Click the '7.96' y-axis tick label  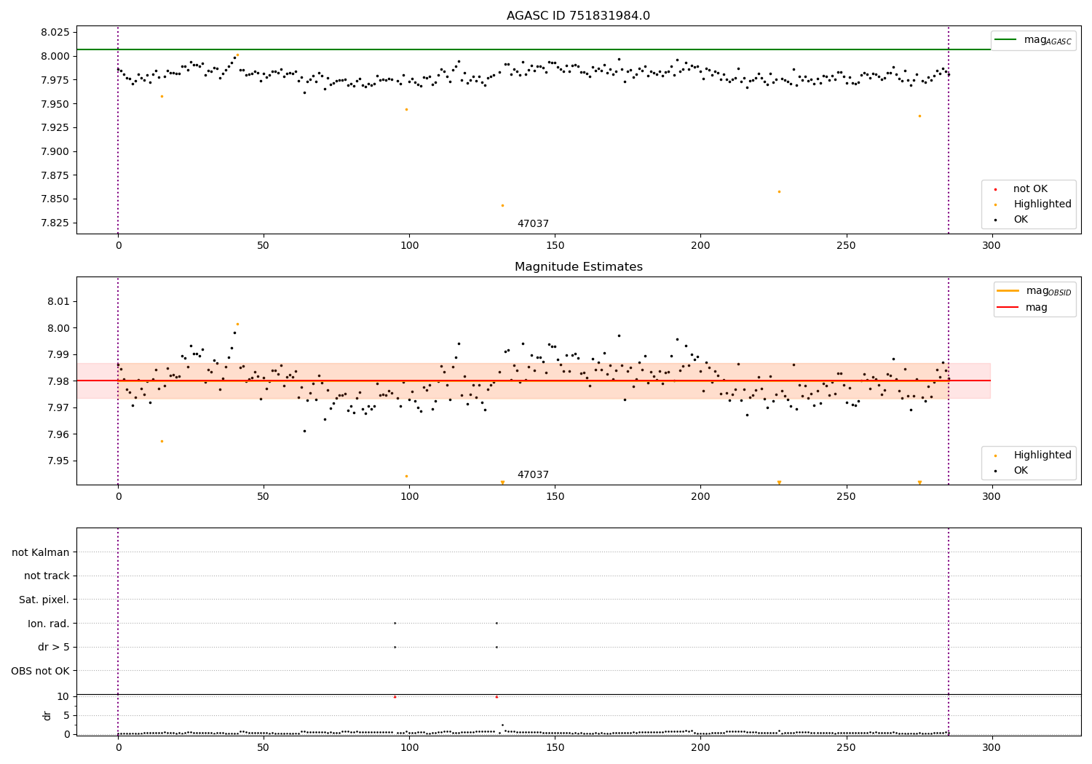(x=59, y=434)
